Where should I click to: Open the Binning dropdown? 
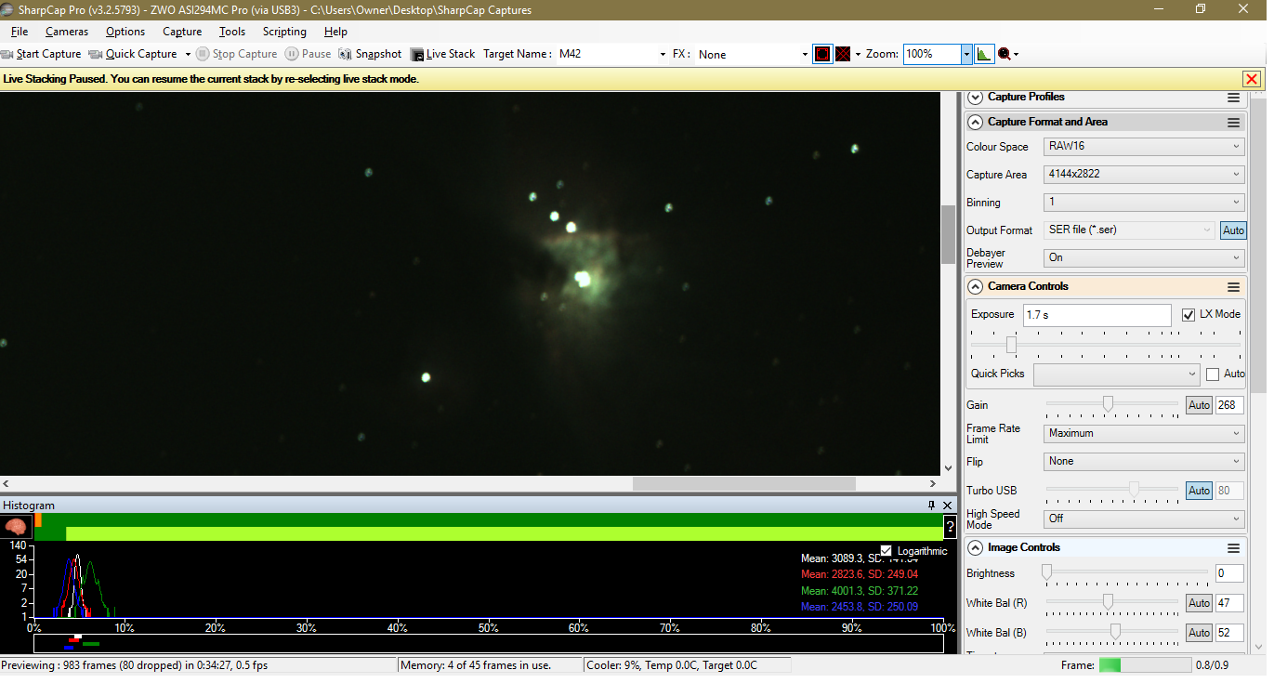coord(1144,202)
